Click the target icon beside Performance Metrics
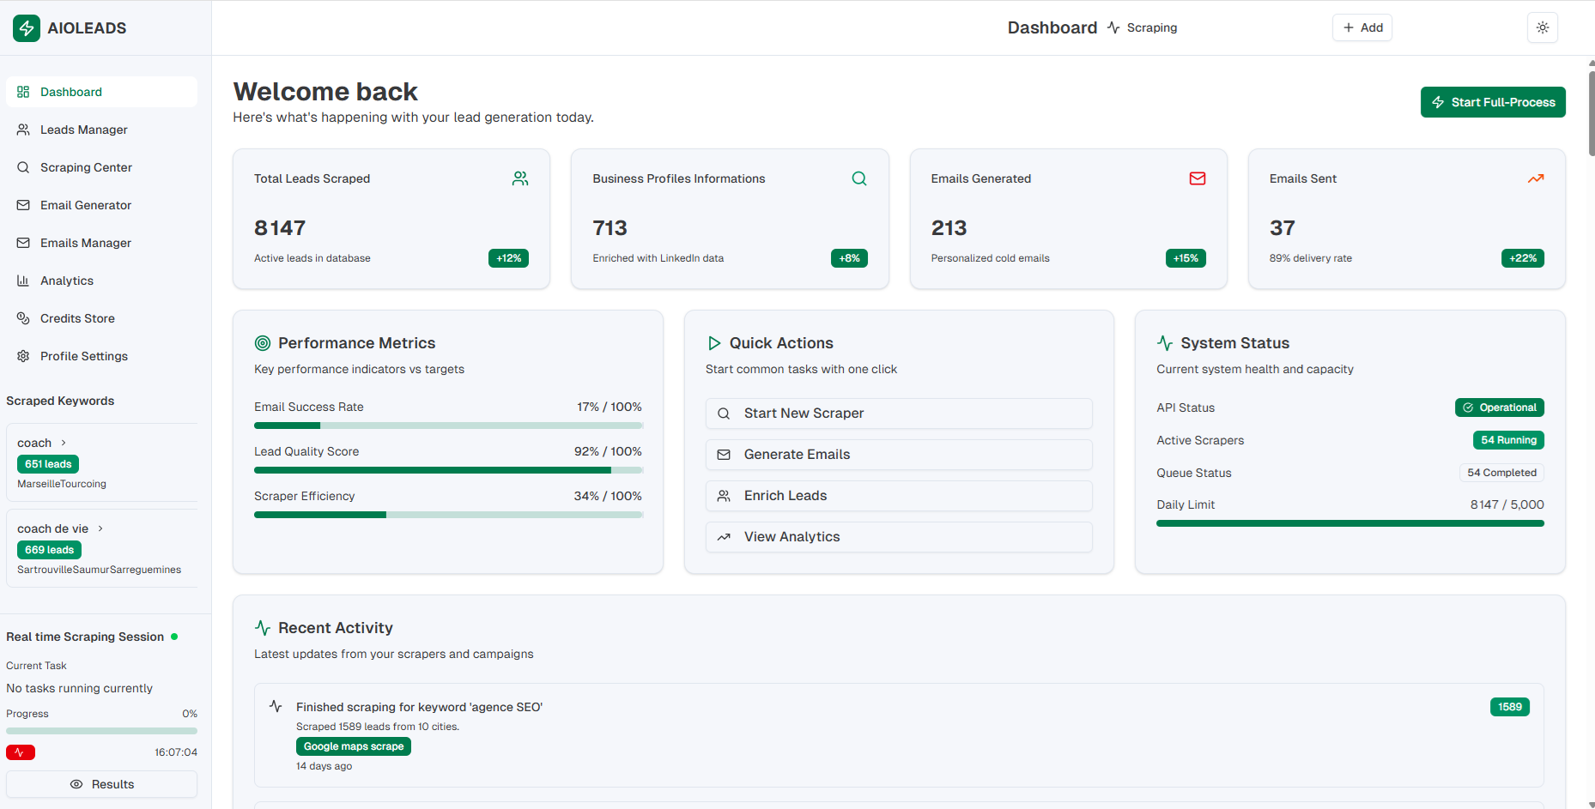Viewport: 1595px width, 809px height. (x=263, y=343)
